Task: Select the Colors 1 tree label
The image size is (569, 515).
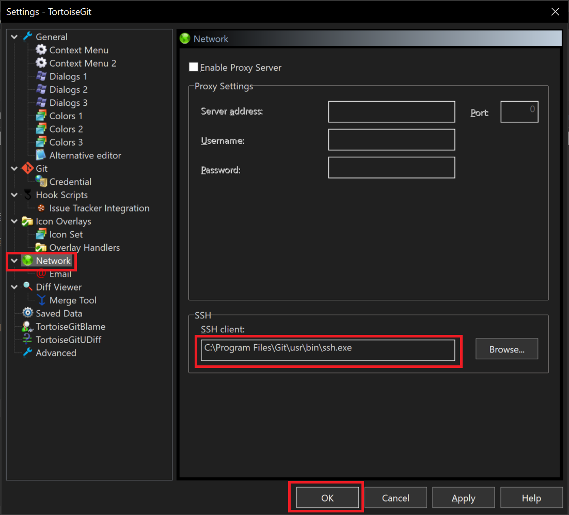Action: tap(66, 116)
